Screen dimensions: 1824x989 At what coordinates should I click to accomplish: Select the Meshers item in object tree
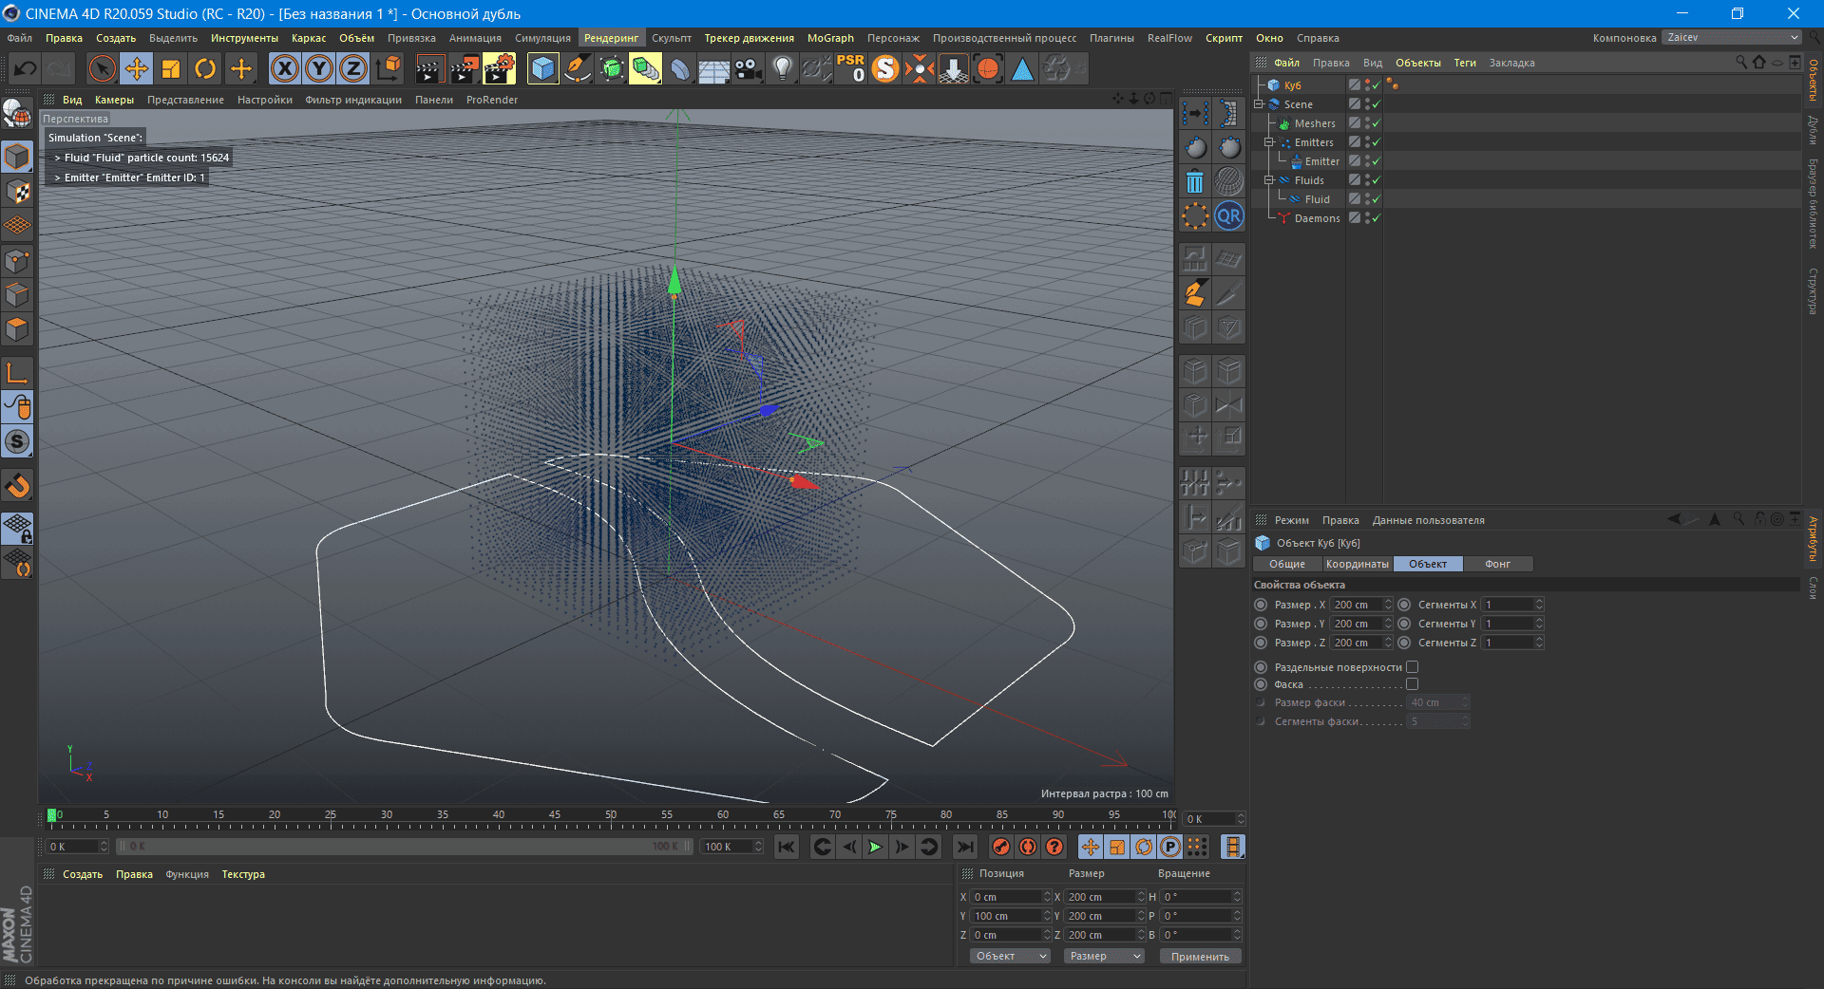(x=1314, y=123)
